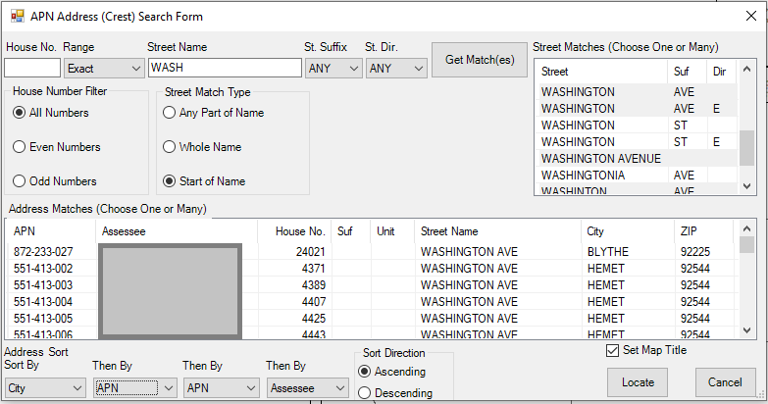Expand the St. Suffix dropdown
This screenshot has height=404, width=768.
pos(333,69)
